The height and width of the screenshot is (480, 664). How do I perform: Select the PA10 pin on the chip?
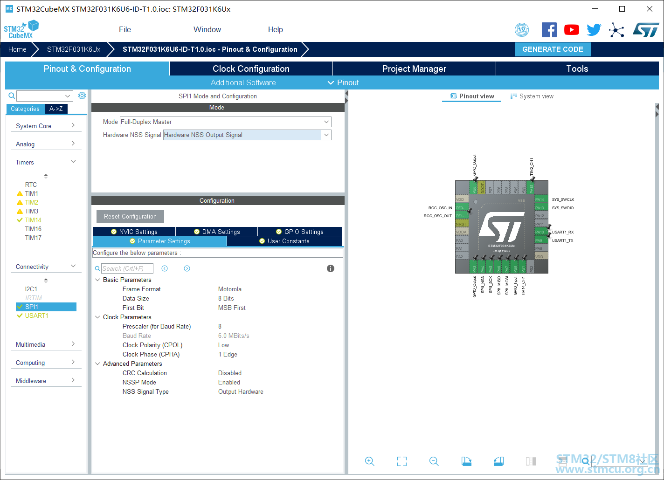[x=541, y=232]
